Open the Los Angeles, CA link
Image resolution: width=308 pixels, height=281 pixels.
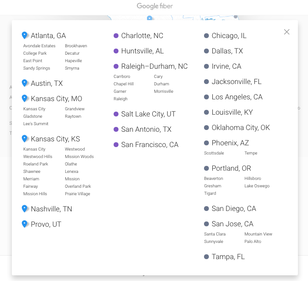[237, 97]
